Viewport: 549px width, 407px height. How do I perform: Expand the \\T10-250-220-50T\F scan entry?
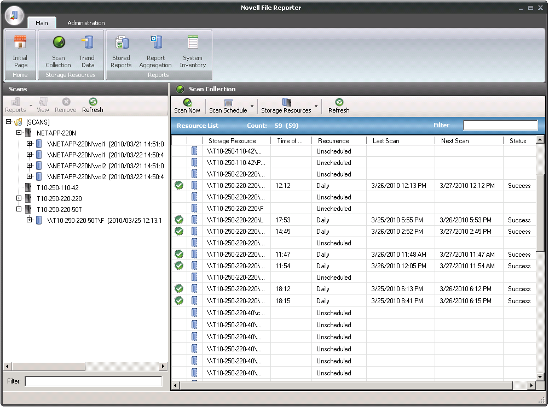point(30,220)
